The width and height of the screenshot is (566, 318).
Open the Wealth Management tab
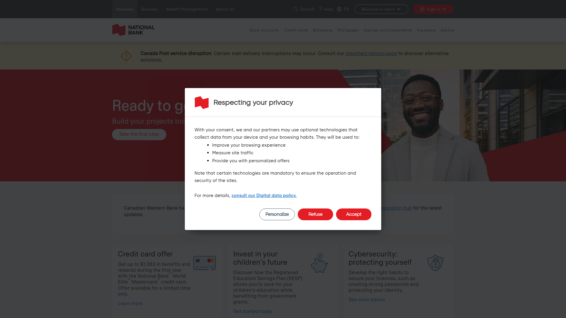[x=187, y=9]
